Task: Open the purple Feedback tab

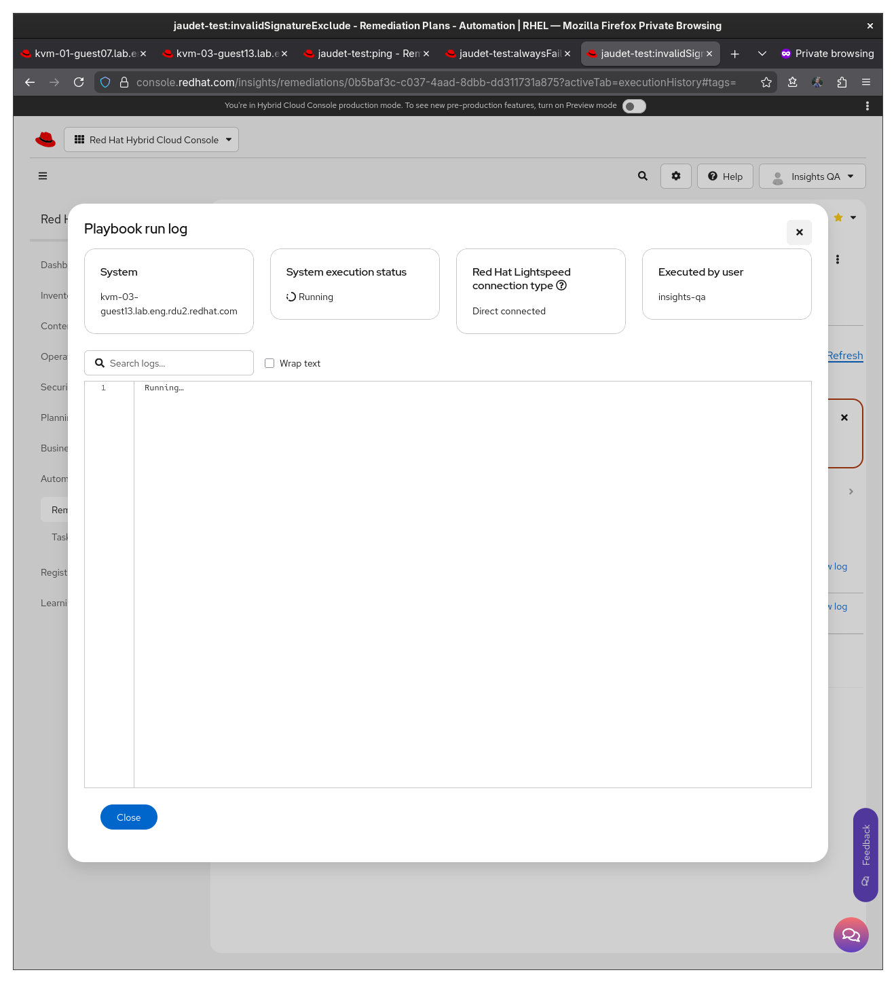Action: coord(865,855)
